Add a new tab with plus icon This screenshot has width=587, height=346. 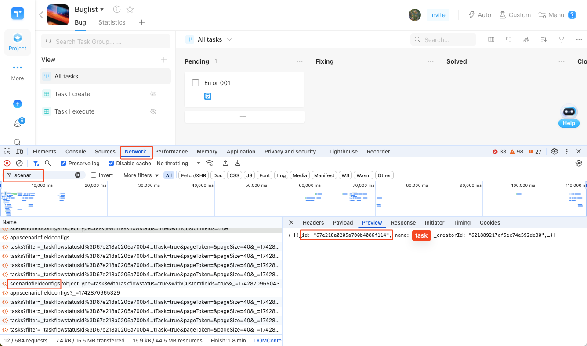[141, 22]
